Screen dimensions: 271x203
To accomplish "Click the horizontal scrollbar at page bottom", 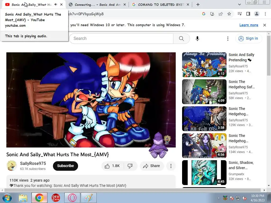I will [x=132, y=190].
